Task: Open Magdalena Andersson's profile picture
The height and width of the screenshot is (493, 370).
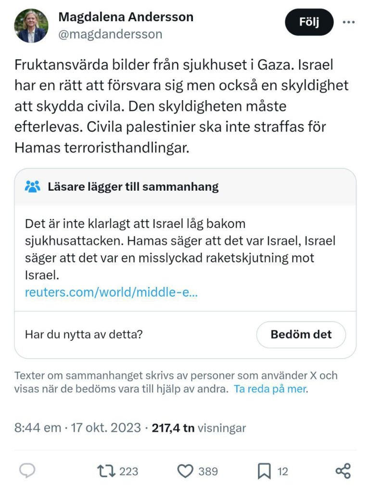Action: pos(31,26)
